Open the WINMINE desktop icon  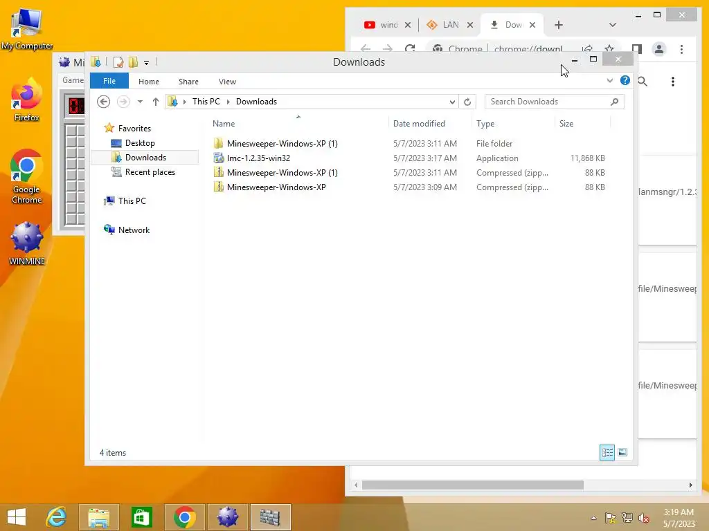27,243
